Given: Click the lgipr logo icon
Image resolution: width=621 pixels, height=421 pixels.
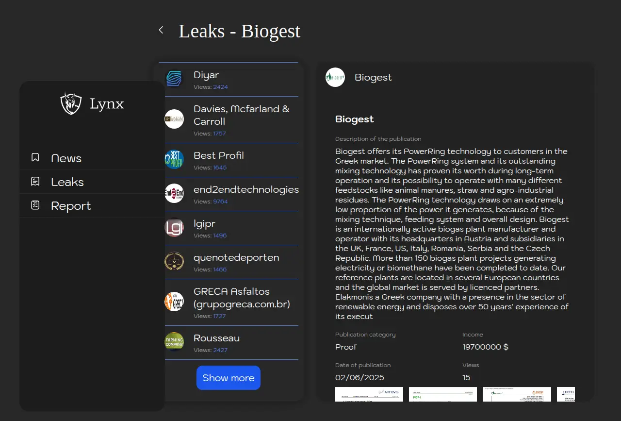Looking at the screenshot, I should click(174, 227).
